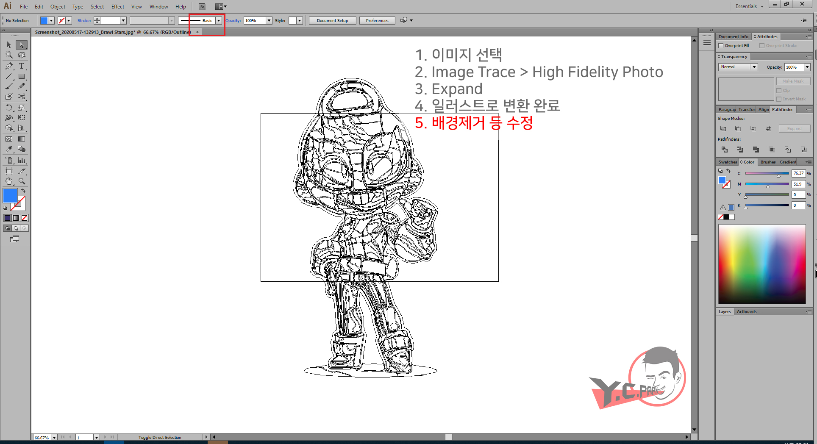Click the Document Setup button
This screenshot has height=444, width=817.
(x=332, y=20)
